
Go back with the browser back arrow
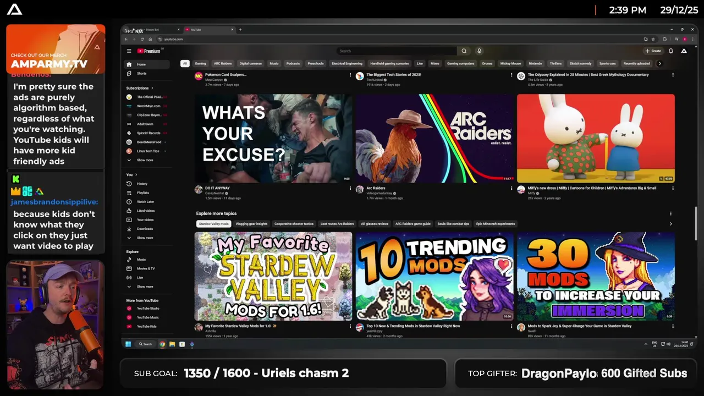pos(126,39)
